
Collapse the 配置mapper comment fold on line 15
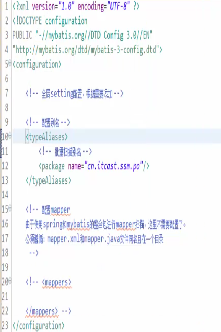[x=10, y=208]
